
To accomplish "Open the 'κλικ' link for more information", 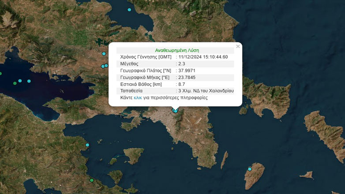I will tap(138, 97).
